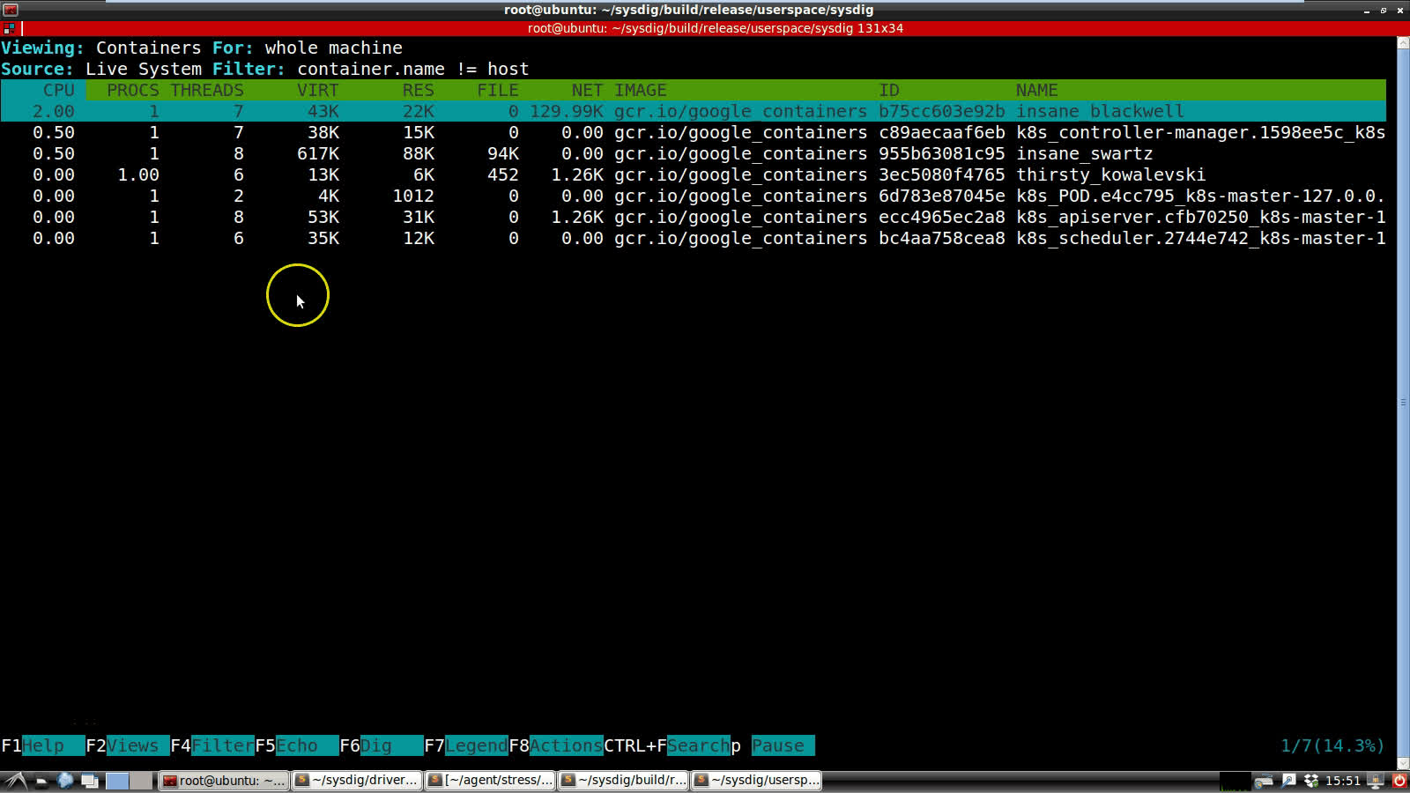Select the k8s_apiserver container row
Viewport: 1410px width, 793px height.
click(x=693, y=217)
